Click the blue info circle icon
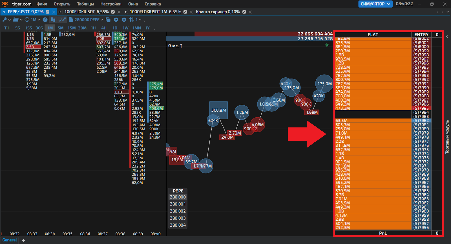451x244 pixels. point(45,20)
